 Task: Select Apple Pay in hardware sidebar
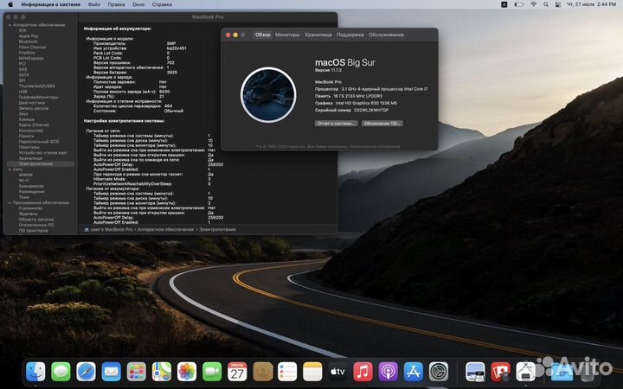point(29,36)
